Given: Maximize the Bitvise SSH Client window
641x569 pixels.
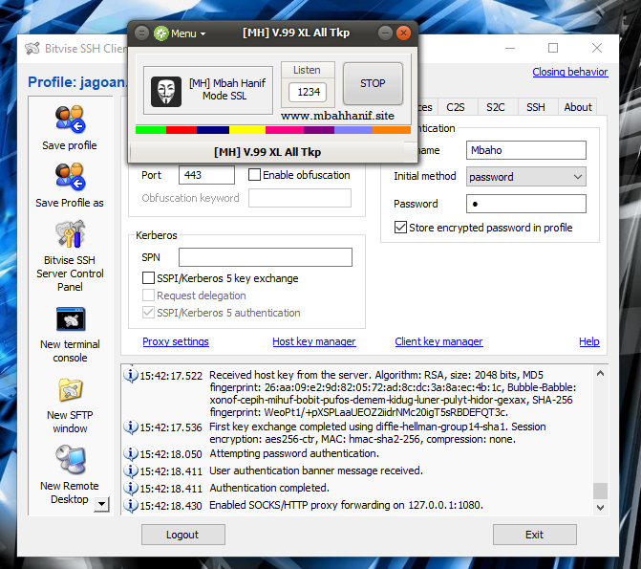Looking at the screenshot, I should point(553,48).
